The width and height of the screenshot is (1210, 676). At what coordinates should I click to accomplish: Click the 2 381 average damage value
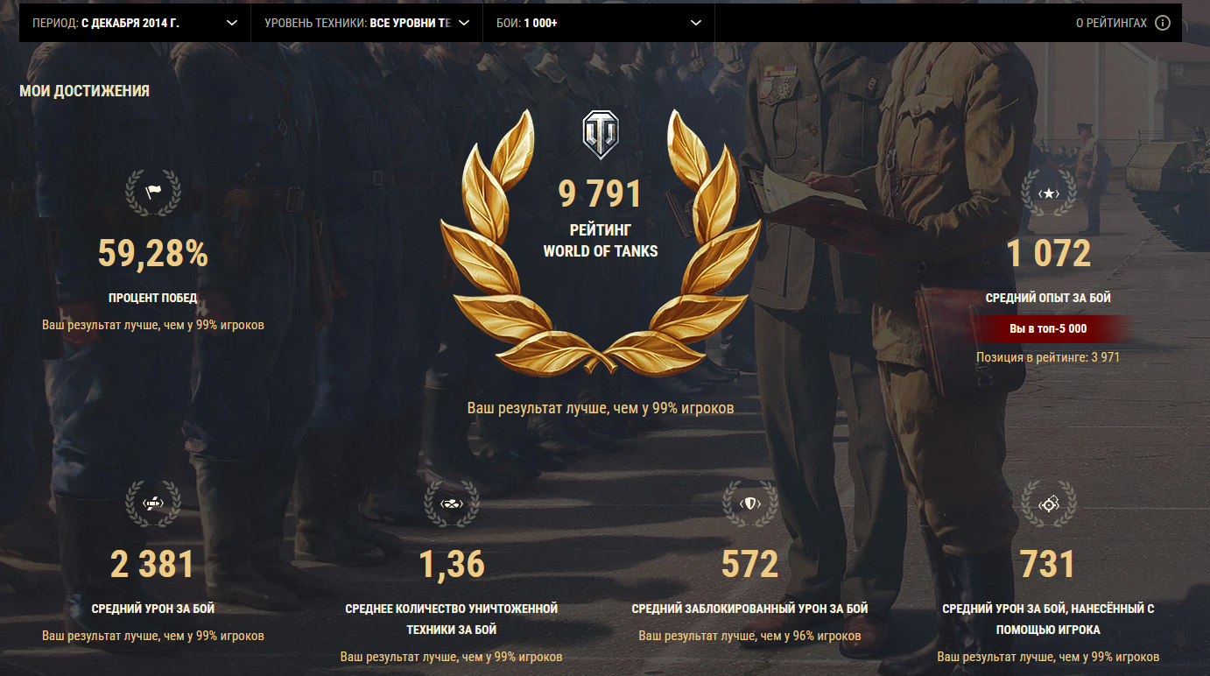[153, 565]
